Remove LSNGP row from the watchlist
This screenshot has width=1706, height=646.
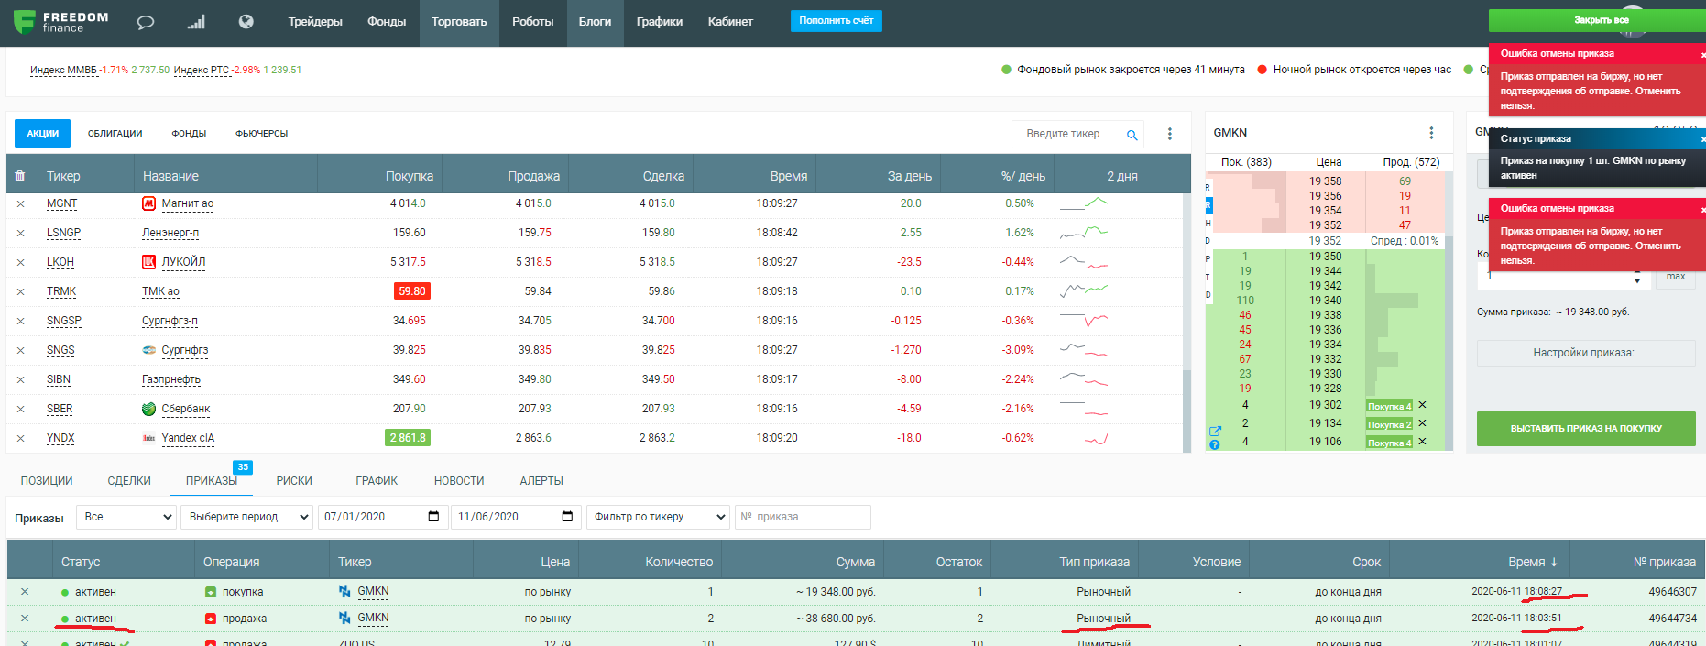(20, 234)
